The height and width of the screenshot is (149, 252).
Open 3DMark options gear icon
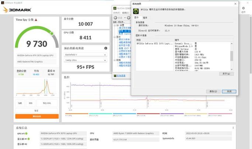[x=243, y=8]
